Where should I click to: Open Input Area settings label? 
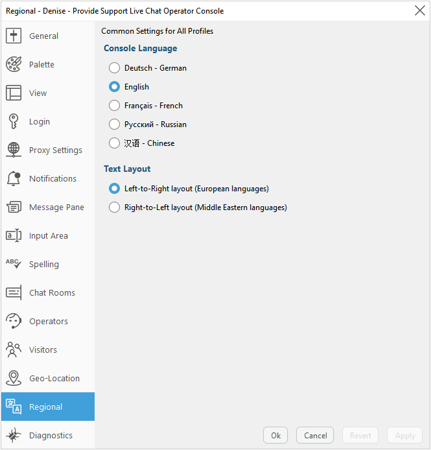[x=49, y=236]
